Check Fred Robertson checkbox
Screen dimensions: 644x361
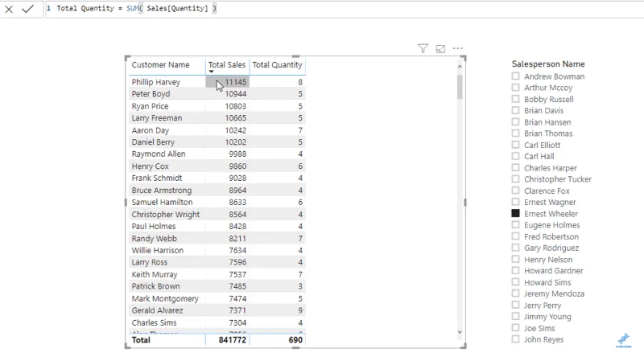point(515,236)
